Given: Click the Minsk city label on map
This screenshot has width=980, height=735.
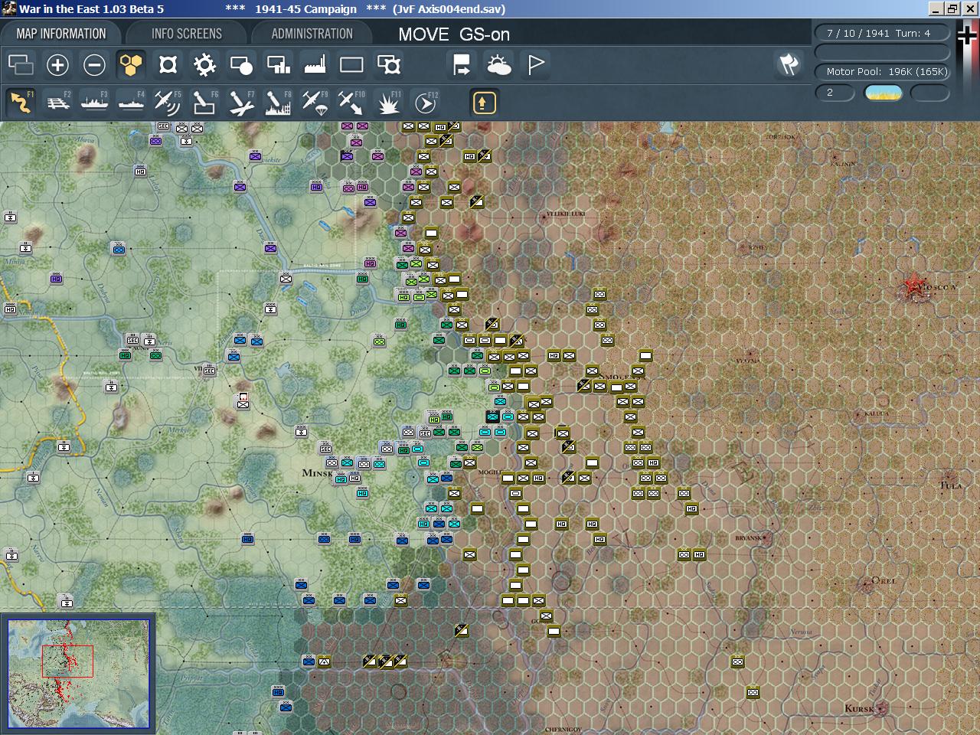Looking at the screenshot, I should (317, 473).
